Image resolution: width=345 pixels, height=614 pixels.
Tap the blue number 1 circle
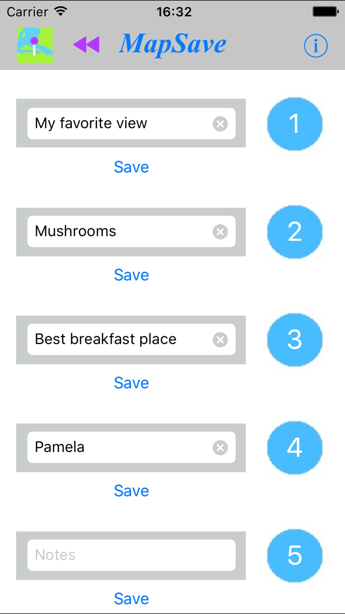294,124
